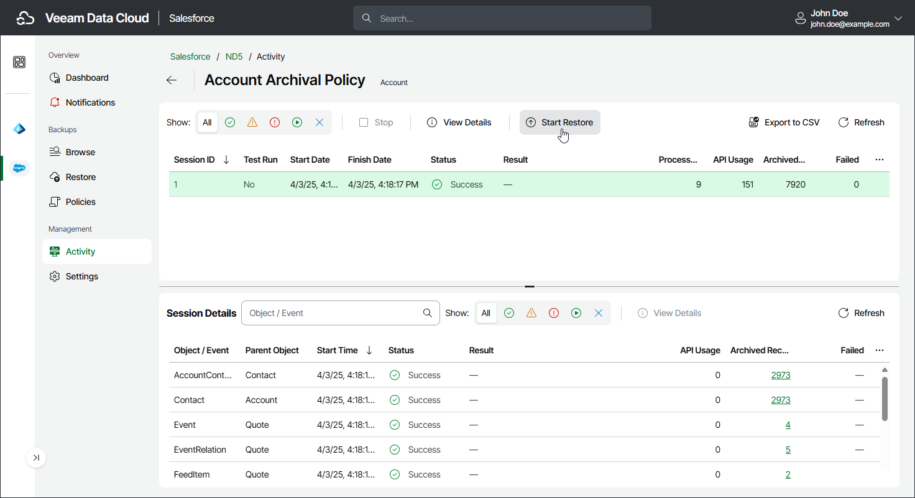This screenshot has width=915, height=498.
Task: Open the apps grid icon in the left rail
Action: click(19, 62)
